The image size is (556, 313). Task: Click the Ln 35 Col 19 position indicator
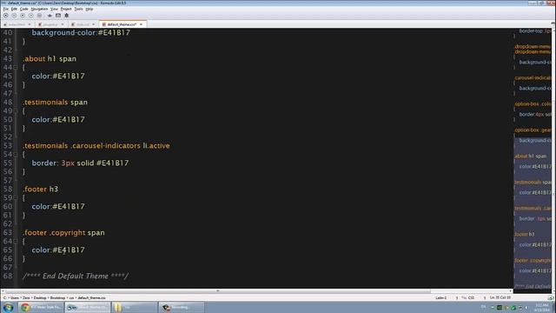point(500,297)
